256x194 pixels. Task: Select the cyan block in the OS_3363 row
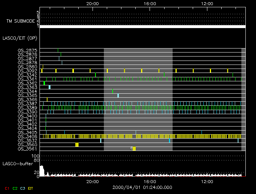tap(49, 87)
